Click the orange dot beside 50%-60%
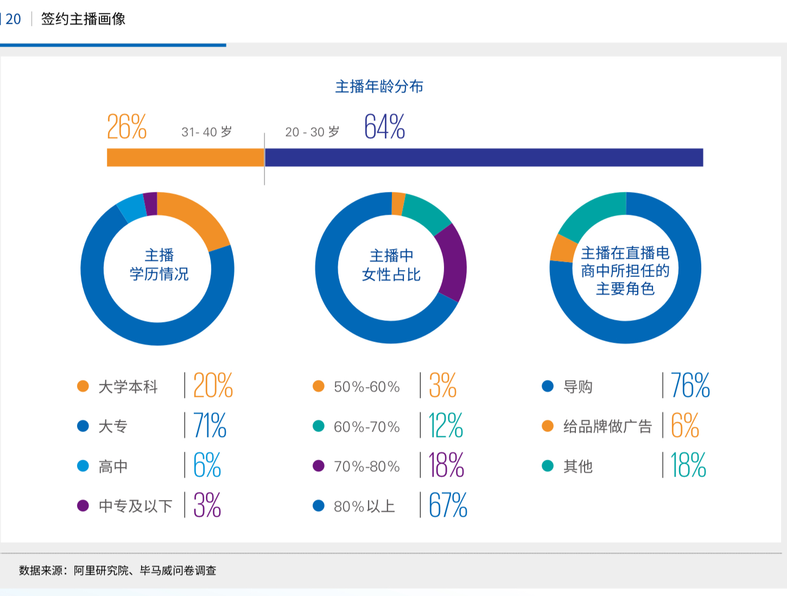 [319, 386]
